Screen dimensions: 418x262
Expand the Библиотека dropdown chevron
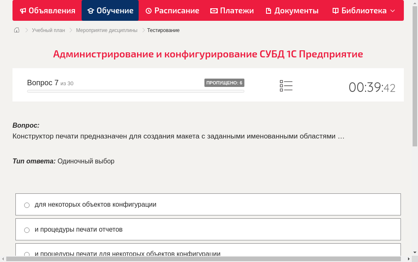point(393,10)
